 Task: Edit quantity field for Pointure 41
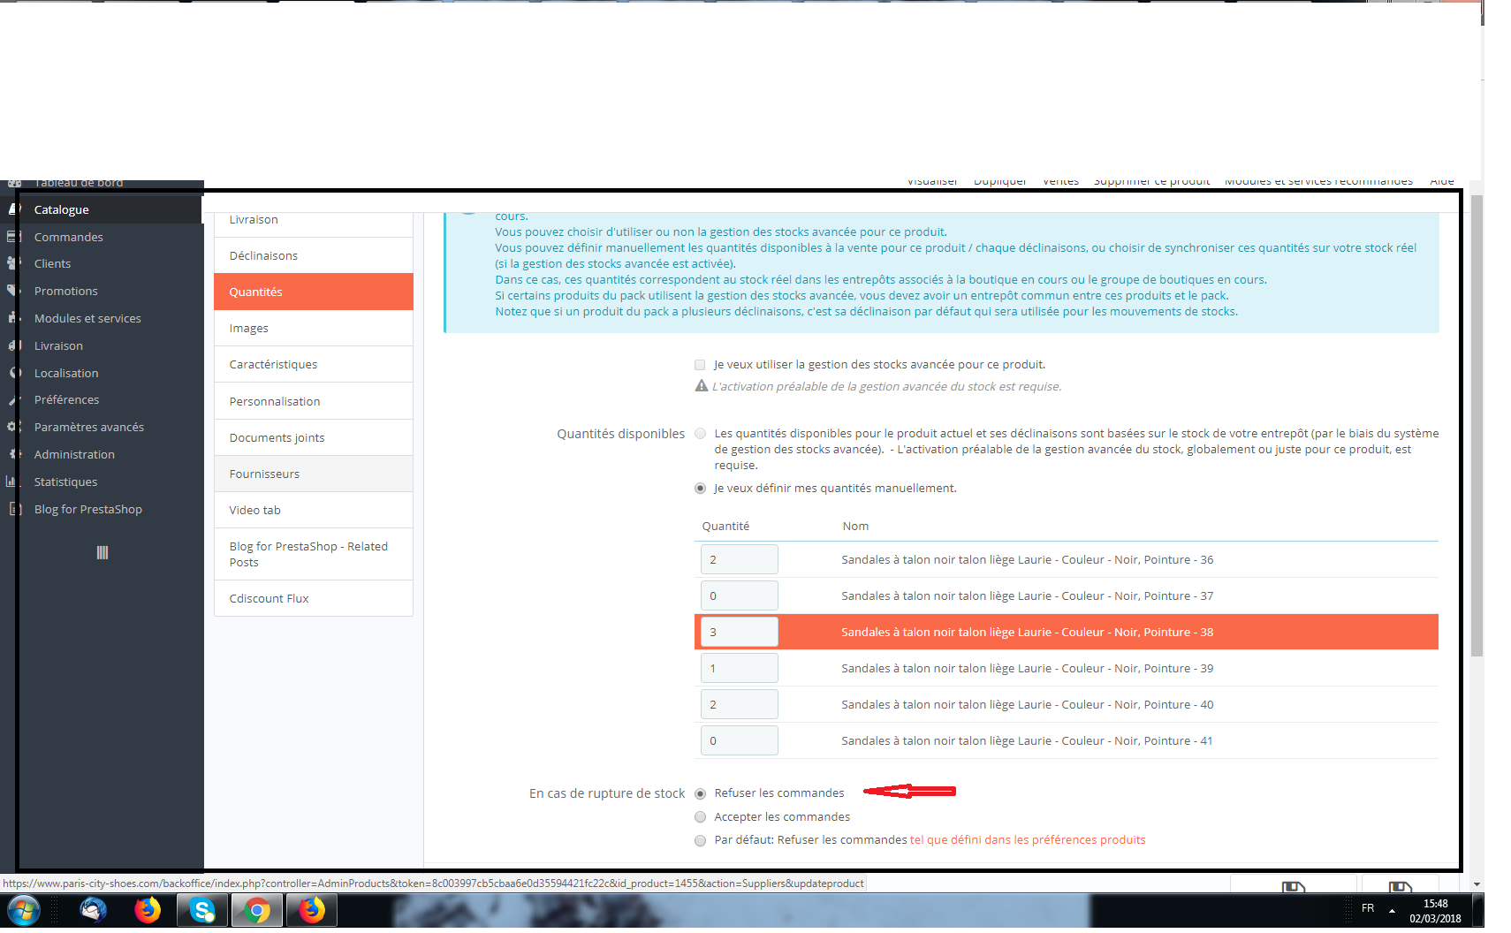pyautogui.click(x=740, y=740)
